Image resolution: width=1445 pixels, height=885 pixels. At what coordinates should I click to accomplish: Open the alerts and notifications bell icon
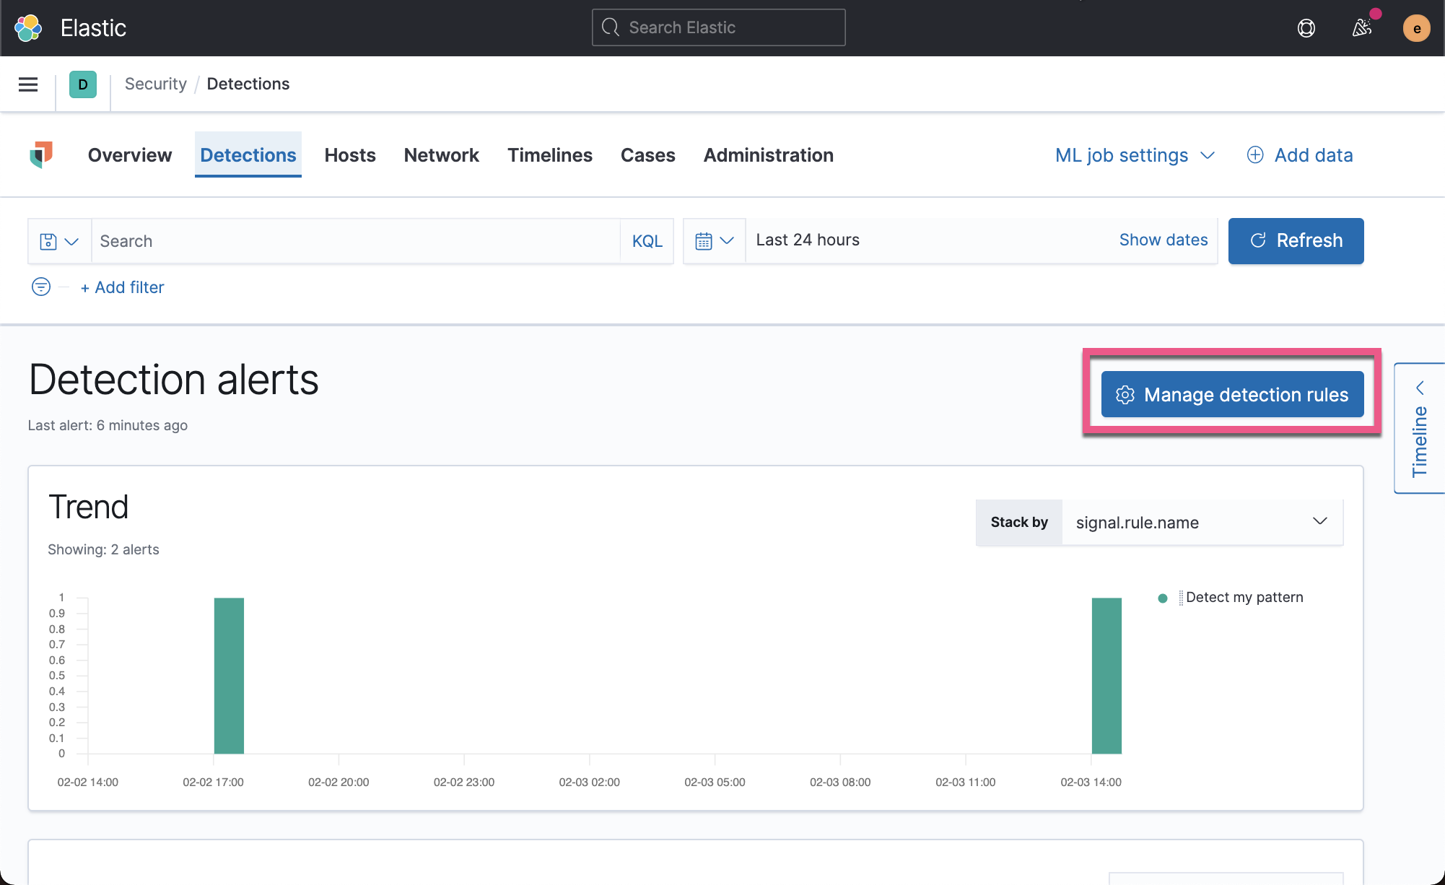pos(1361,27)
